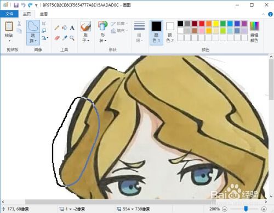Click the Undo arrow icon

23,5
